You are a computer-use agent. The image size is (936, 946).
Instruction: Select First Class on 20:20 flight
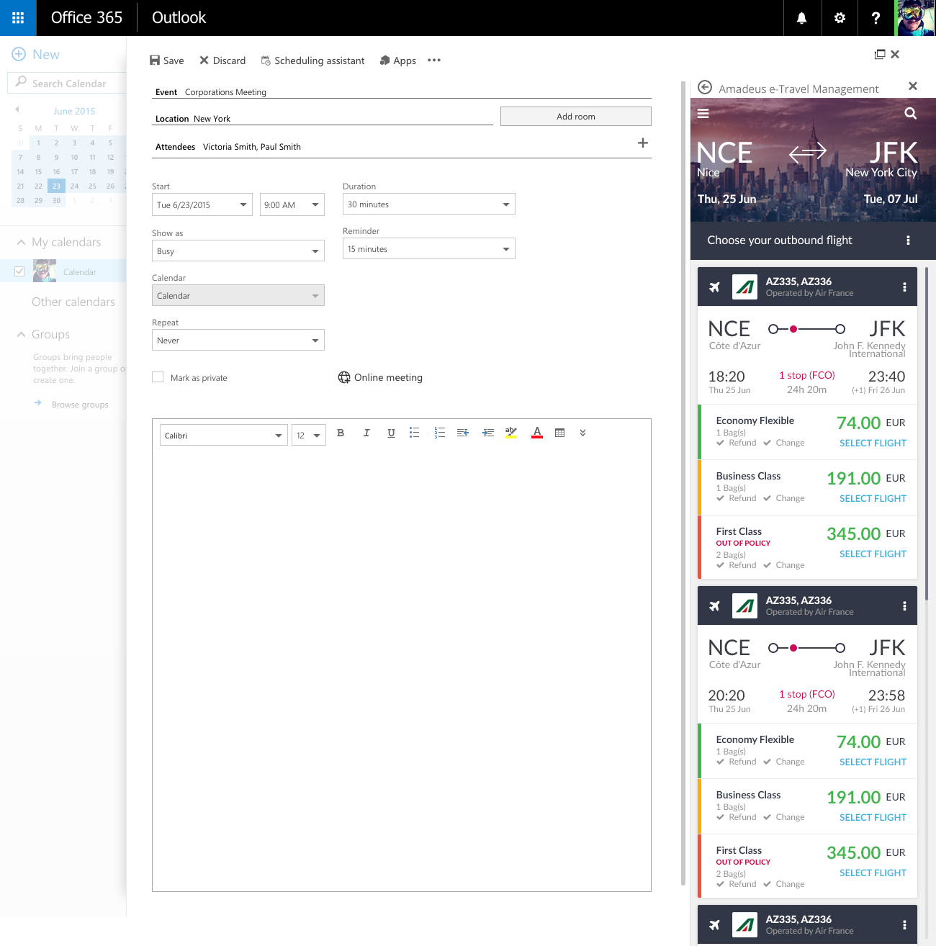[873, 873]
